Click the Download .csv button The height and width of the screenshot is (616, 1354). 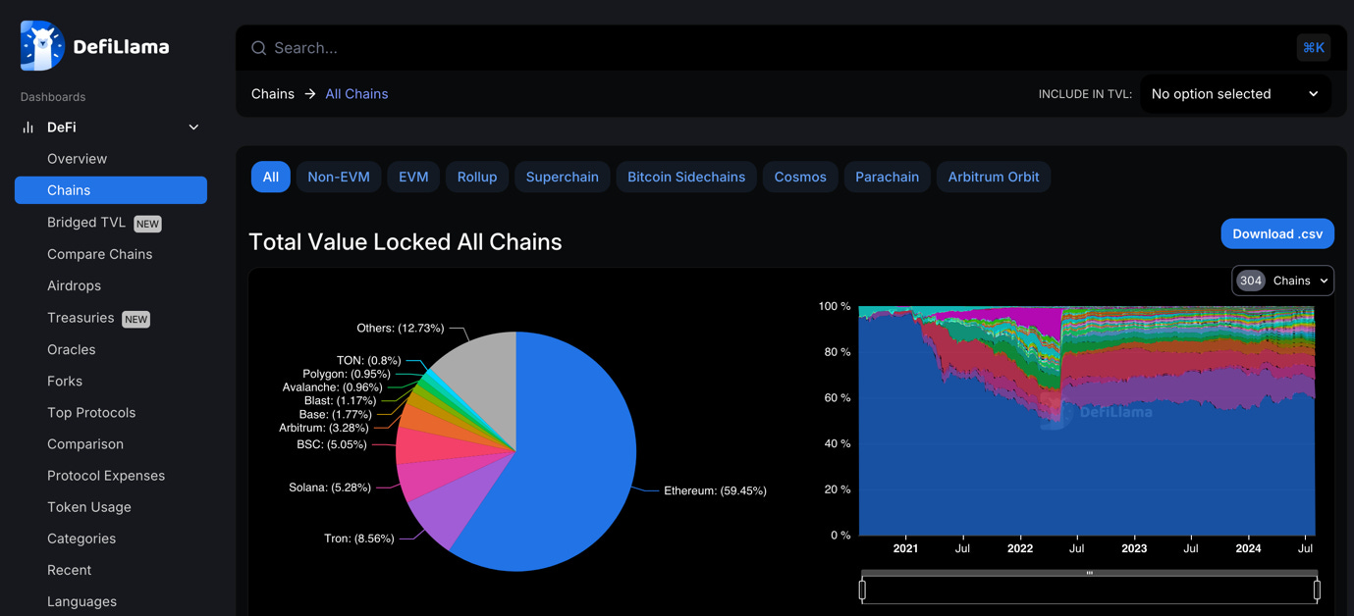coord(1277,233)
